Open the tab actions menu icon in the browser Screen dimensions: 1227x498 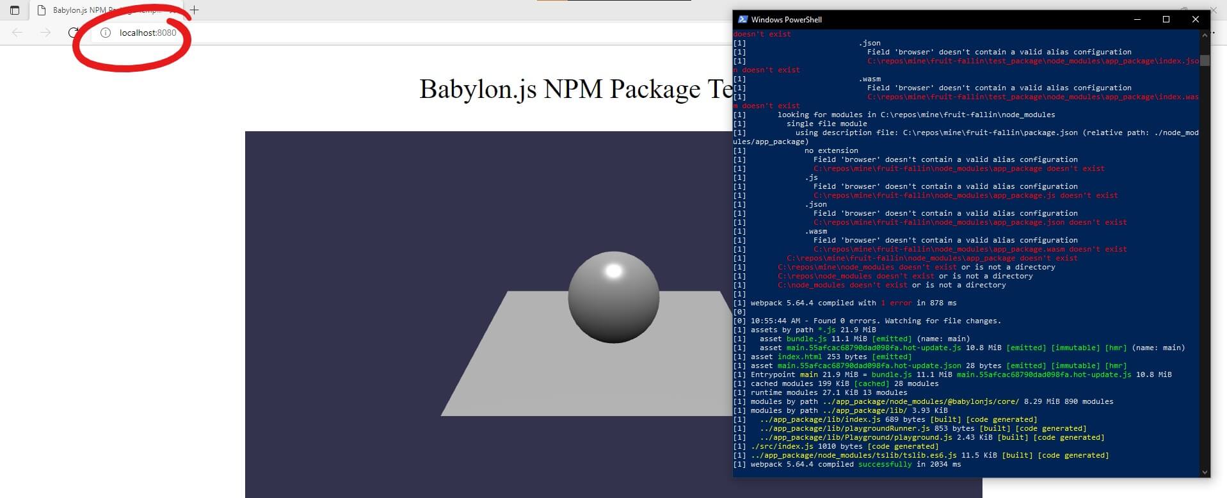pos(15,10)
